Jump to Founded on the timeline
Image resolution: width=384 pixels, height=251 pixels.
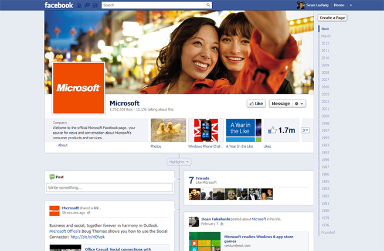(x=328, y=232)
